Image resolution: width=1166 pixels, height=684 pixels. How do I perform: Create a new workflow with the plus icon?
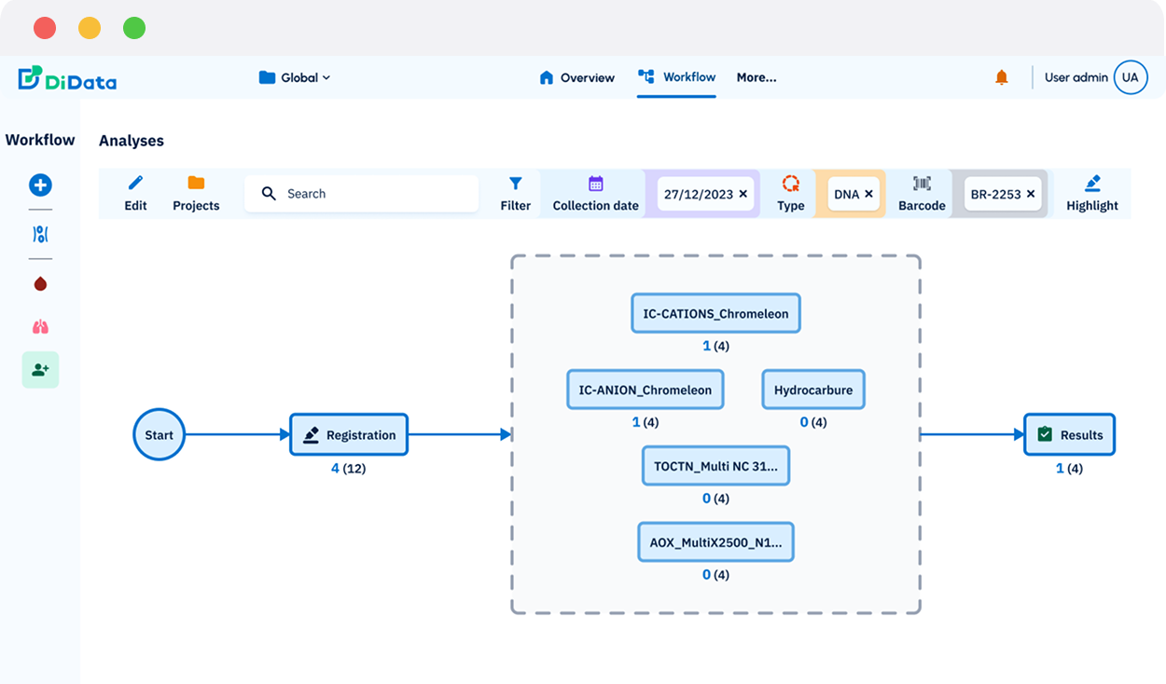point(40,185)
